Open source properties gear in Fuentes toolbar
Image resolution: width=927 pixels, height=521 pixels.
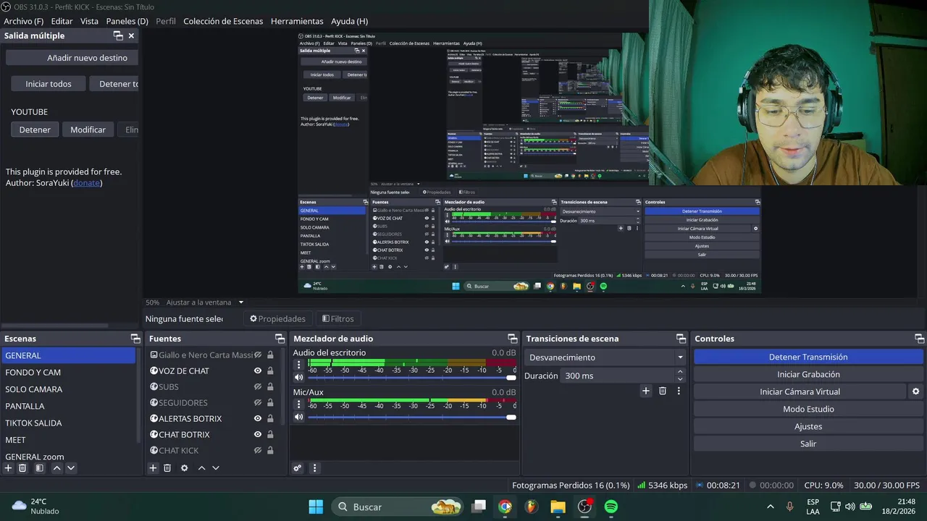coord(185,468)
